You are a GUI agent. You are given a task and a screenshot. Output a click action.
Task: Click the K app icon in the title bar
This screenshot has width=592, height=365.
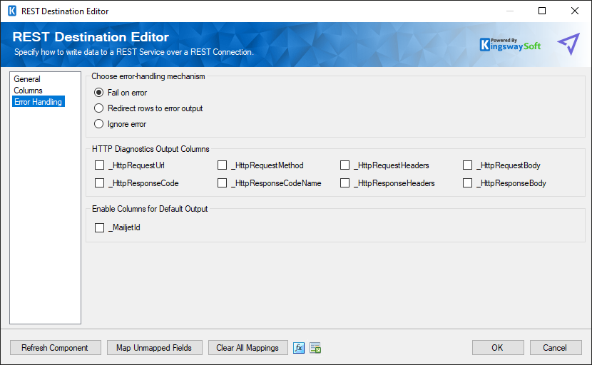(12, 11)
